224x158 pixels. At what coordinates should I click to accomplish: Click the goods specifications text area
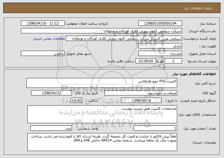[102, 114]
